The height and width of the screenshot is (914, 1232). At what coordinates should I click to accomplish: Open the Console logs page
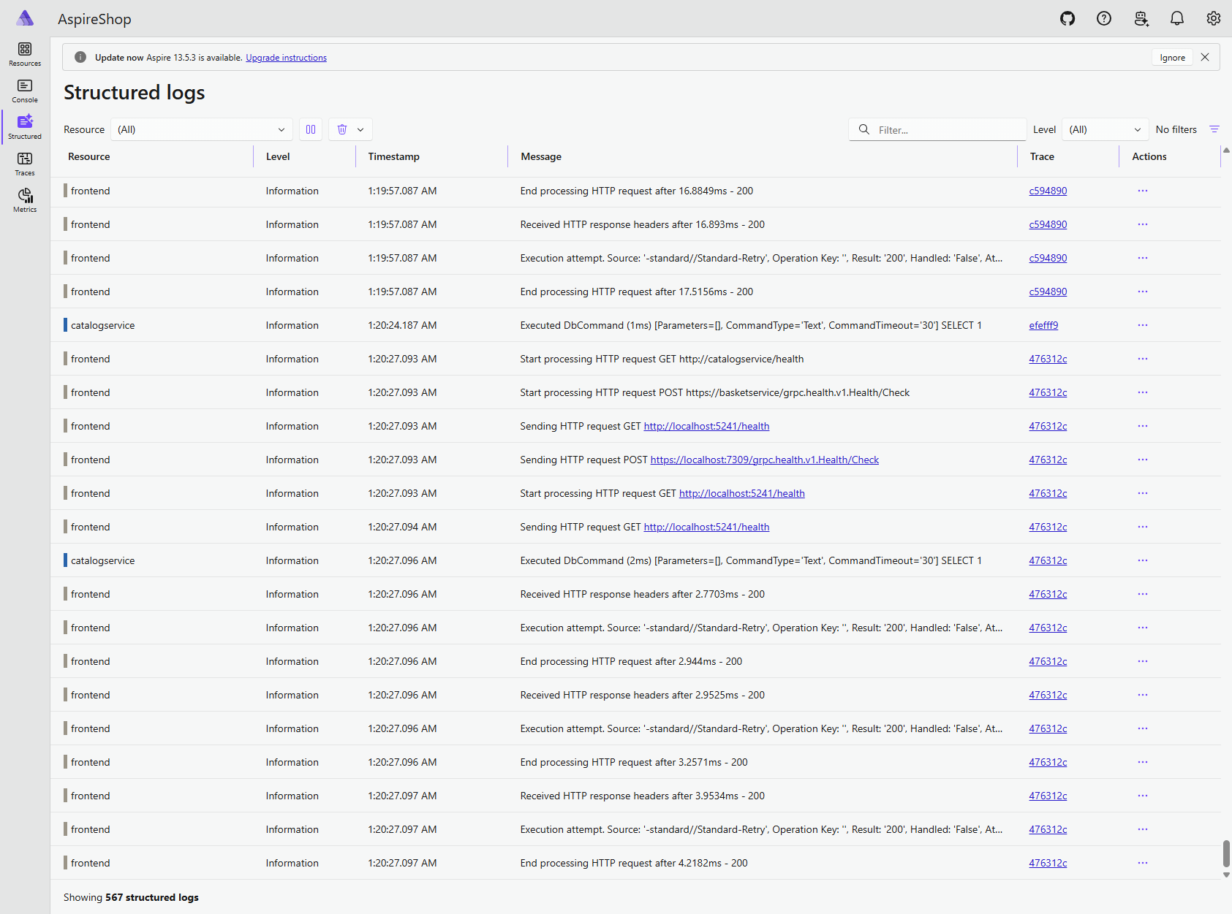click(25, 91)
